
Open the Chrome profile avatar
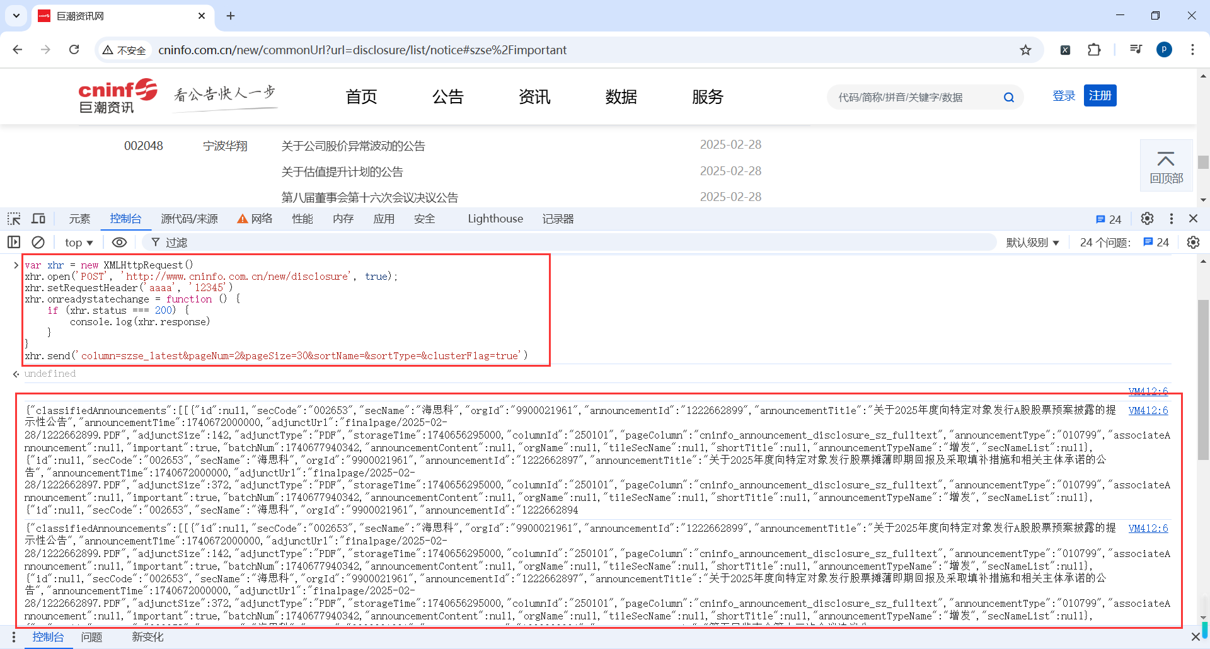(1164, 50)
